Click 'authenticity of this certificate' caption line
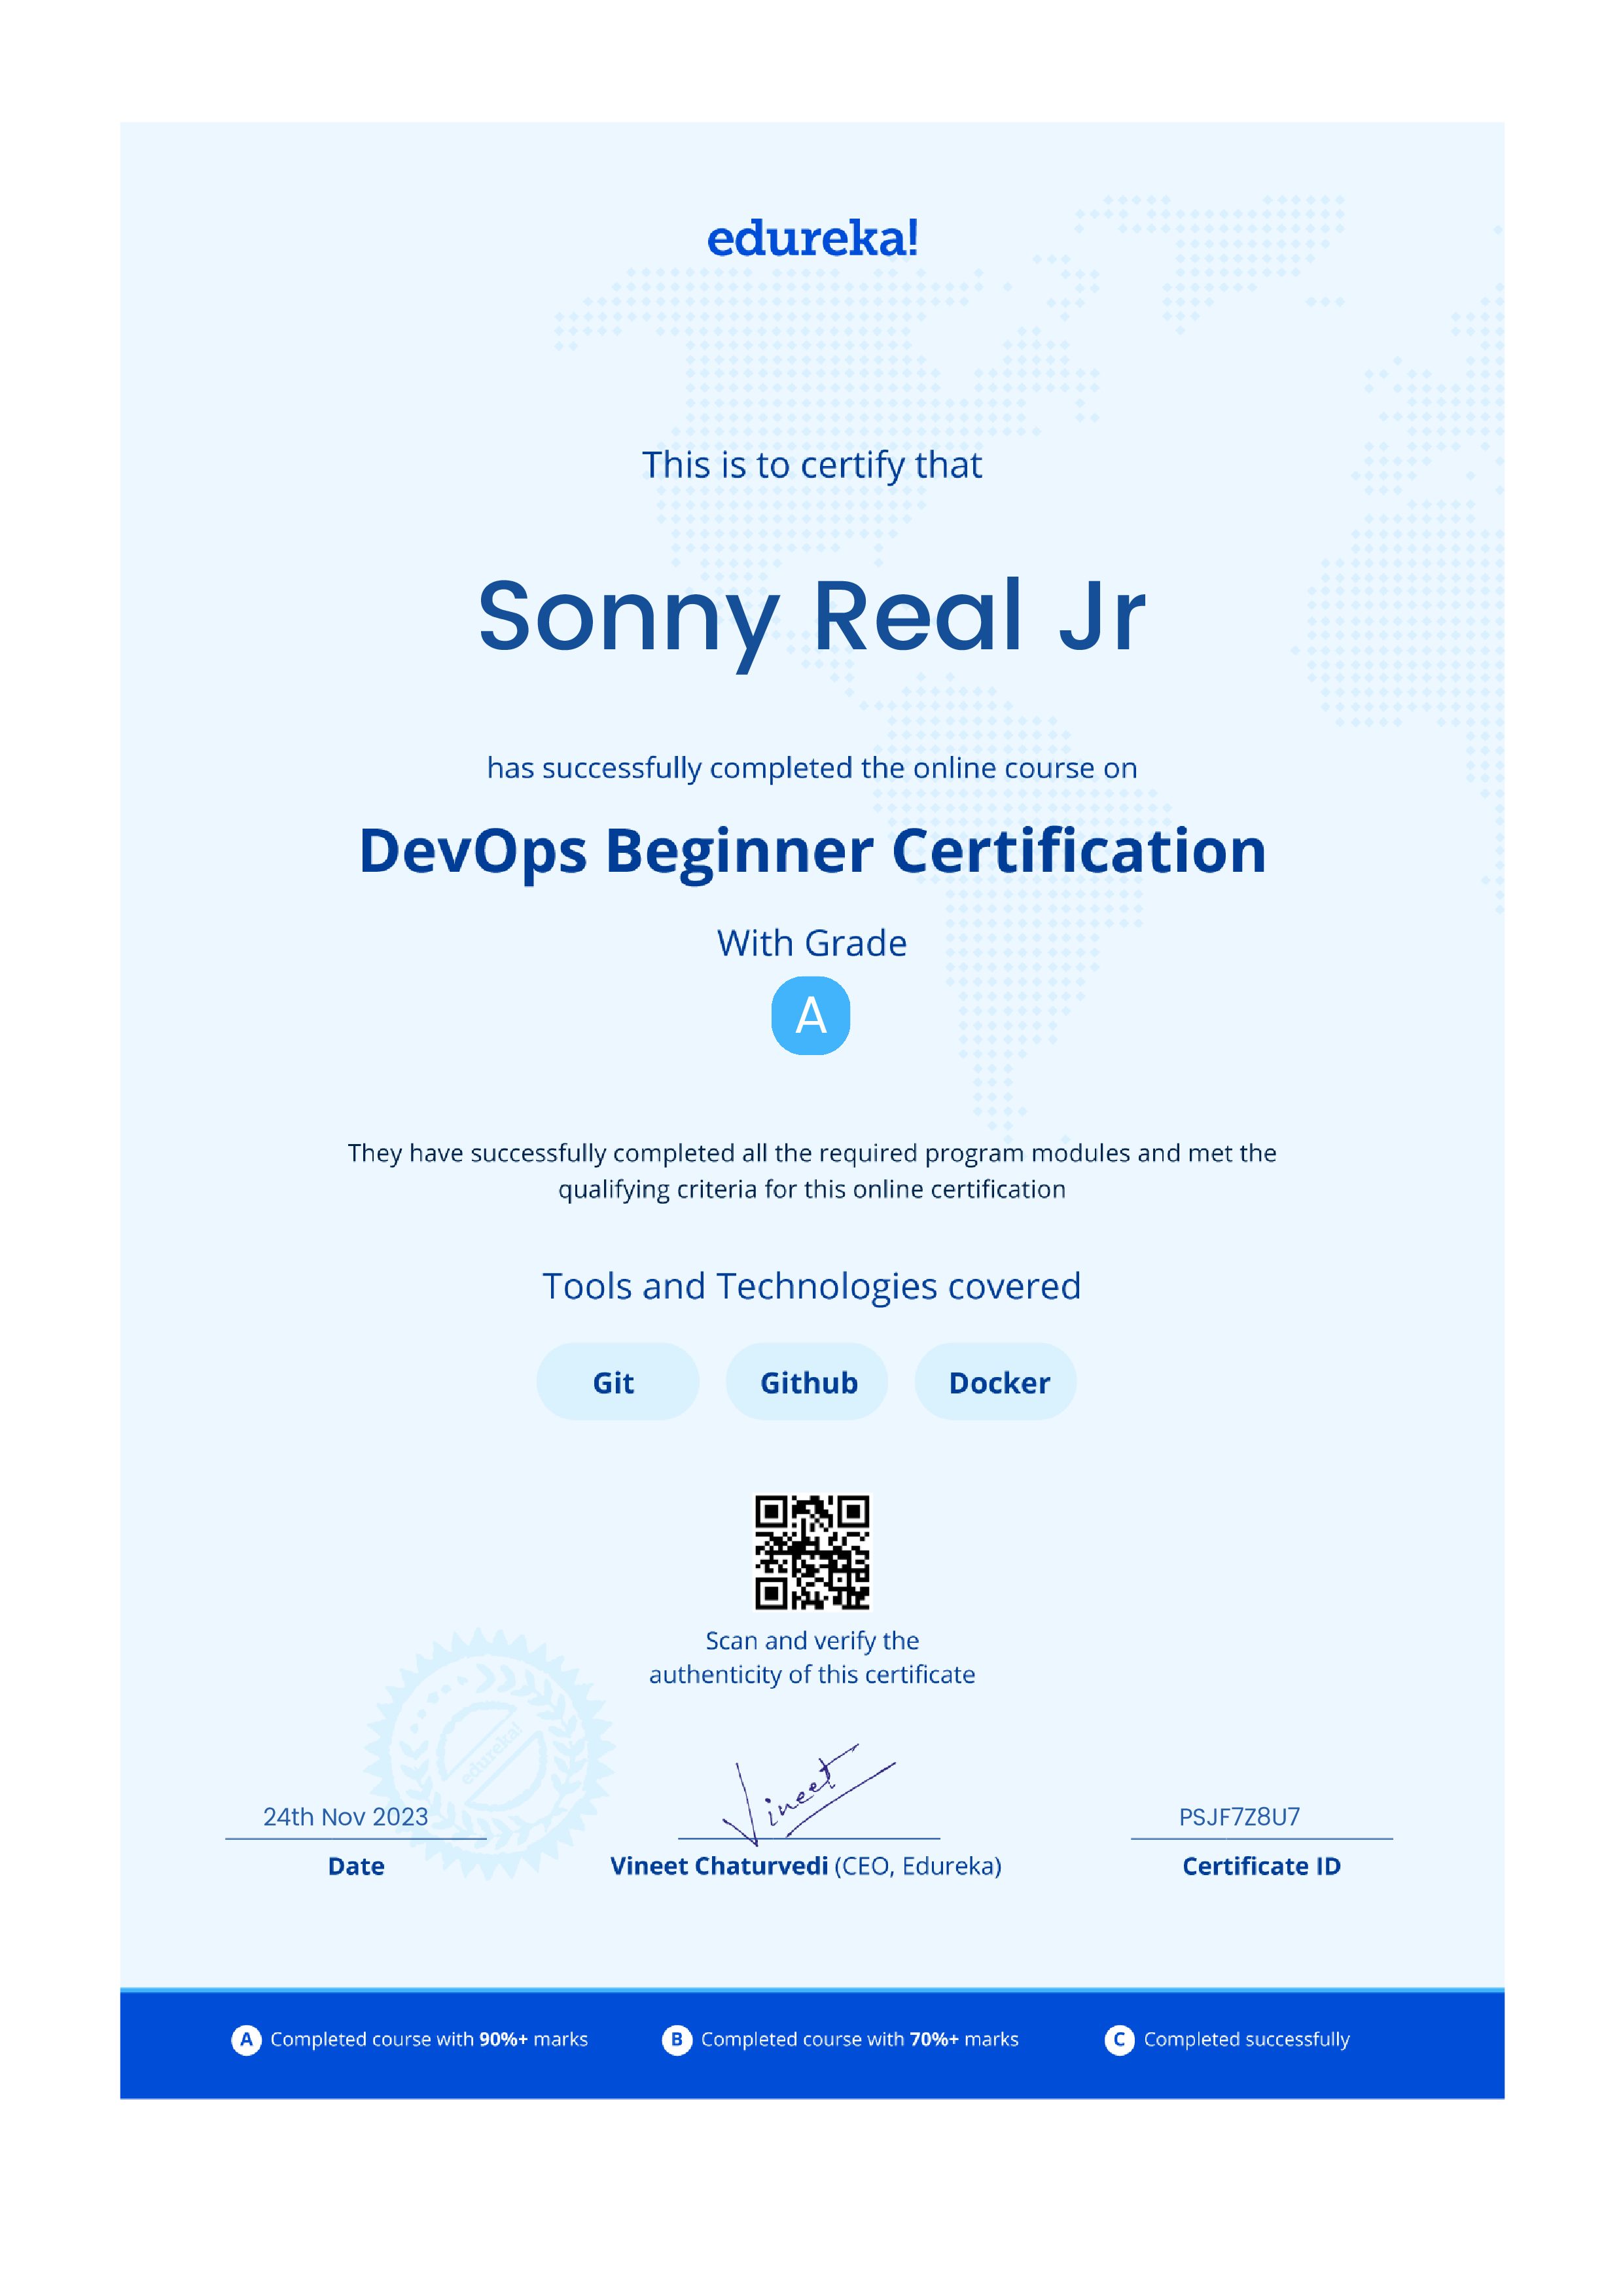 tap(811, 1675)
